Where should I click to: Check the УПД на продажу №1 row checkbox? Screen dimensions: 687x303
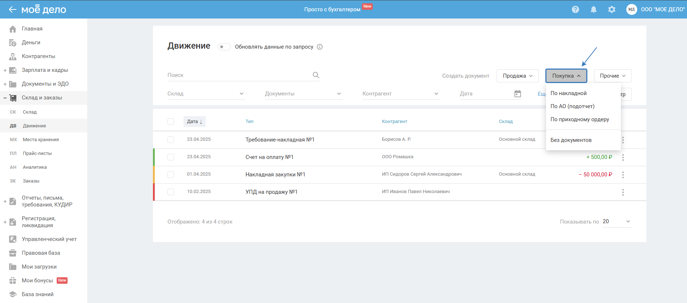click(x=171, y=192)
